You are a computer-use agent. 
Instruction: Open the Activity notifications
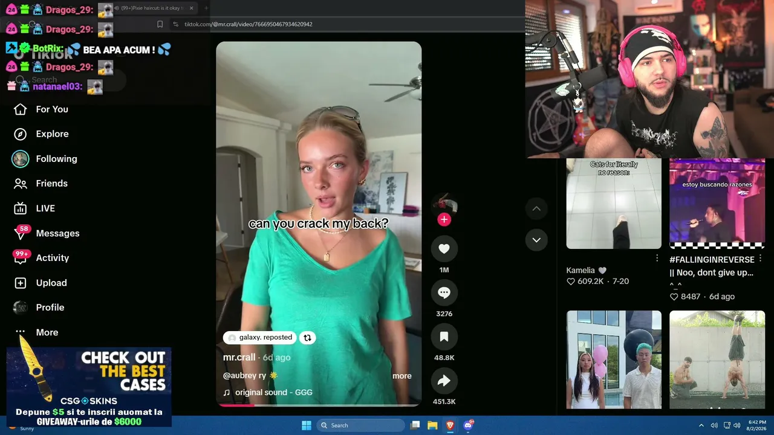[52, 258]
